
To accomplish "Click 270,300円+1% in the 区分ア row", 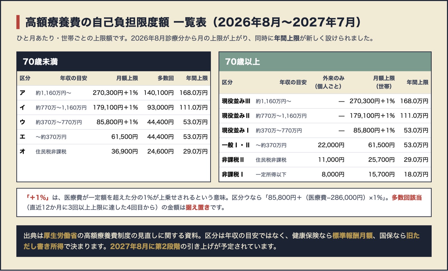I will (x=115, y=93).
